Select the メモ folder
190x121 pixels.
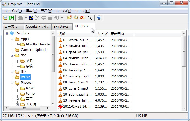pos(29,61)
